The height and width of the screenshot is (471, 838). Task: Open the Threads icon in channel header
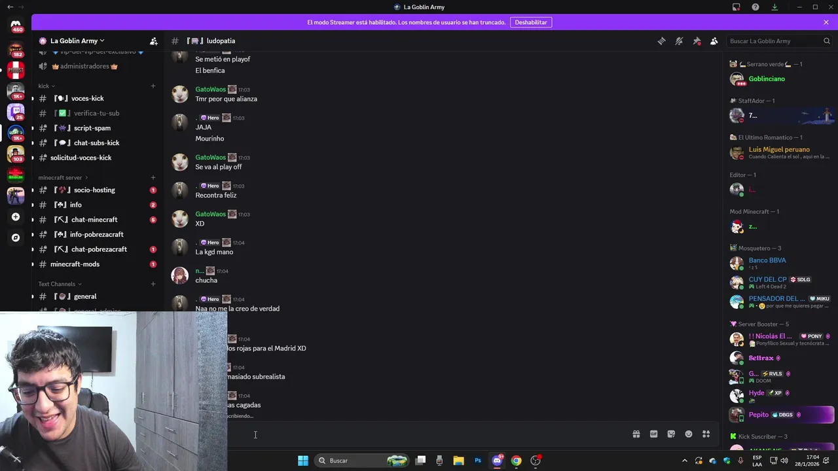click(661, 41)
